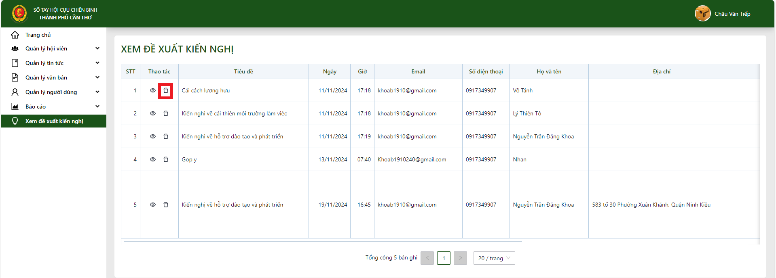Click the name Lý Thiên Tộ
776x278 pixels.
(x=527, y=113)
